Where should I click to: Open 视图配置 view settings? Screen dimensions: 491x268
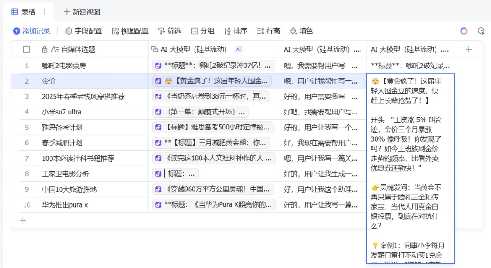[x=130, y=31]
